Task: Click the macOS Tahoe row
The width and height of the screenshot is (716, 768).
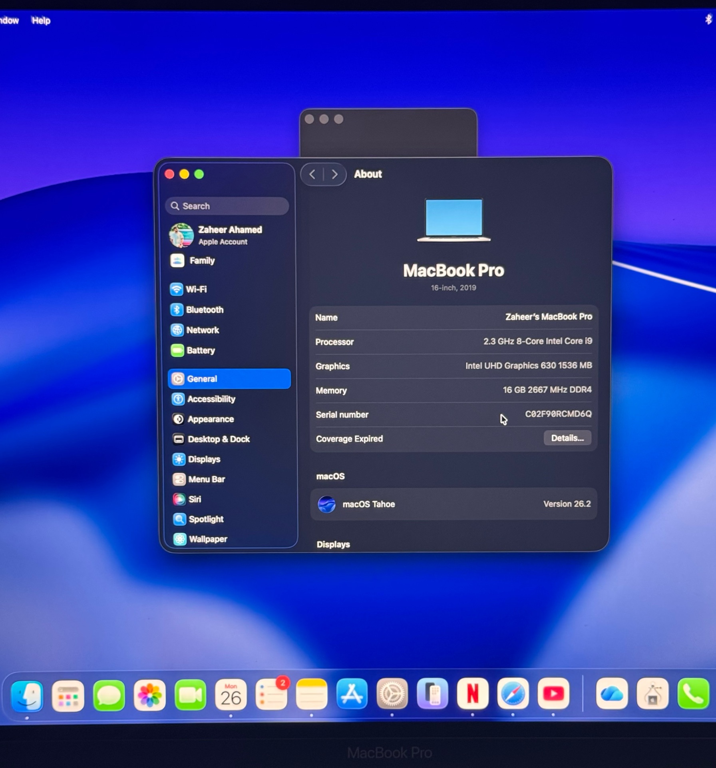Action: point(453,504)
